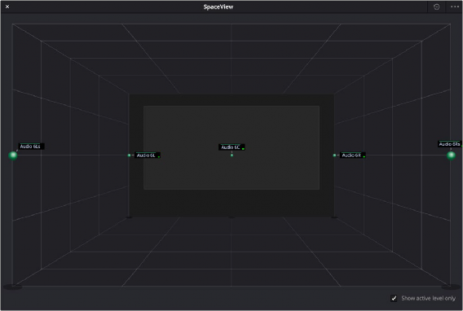Select the Audio 6Rs label
Viewport: 463px width, 311px height.
click(450, 144)
